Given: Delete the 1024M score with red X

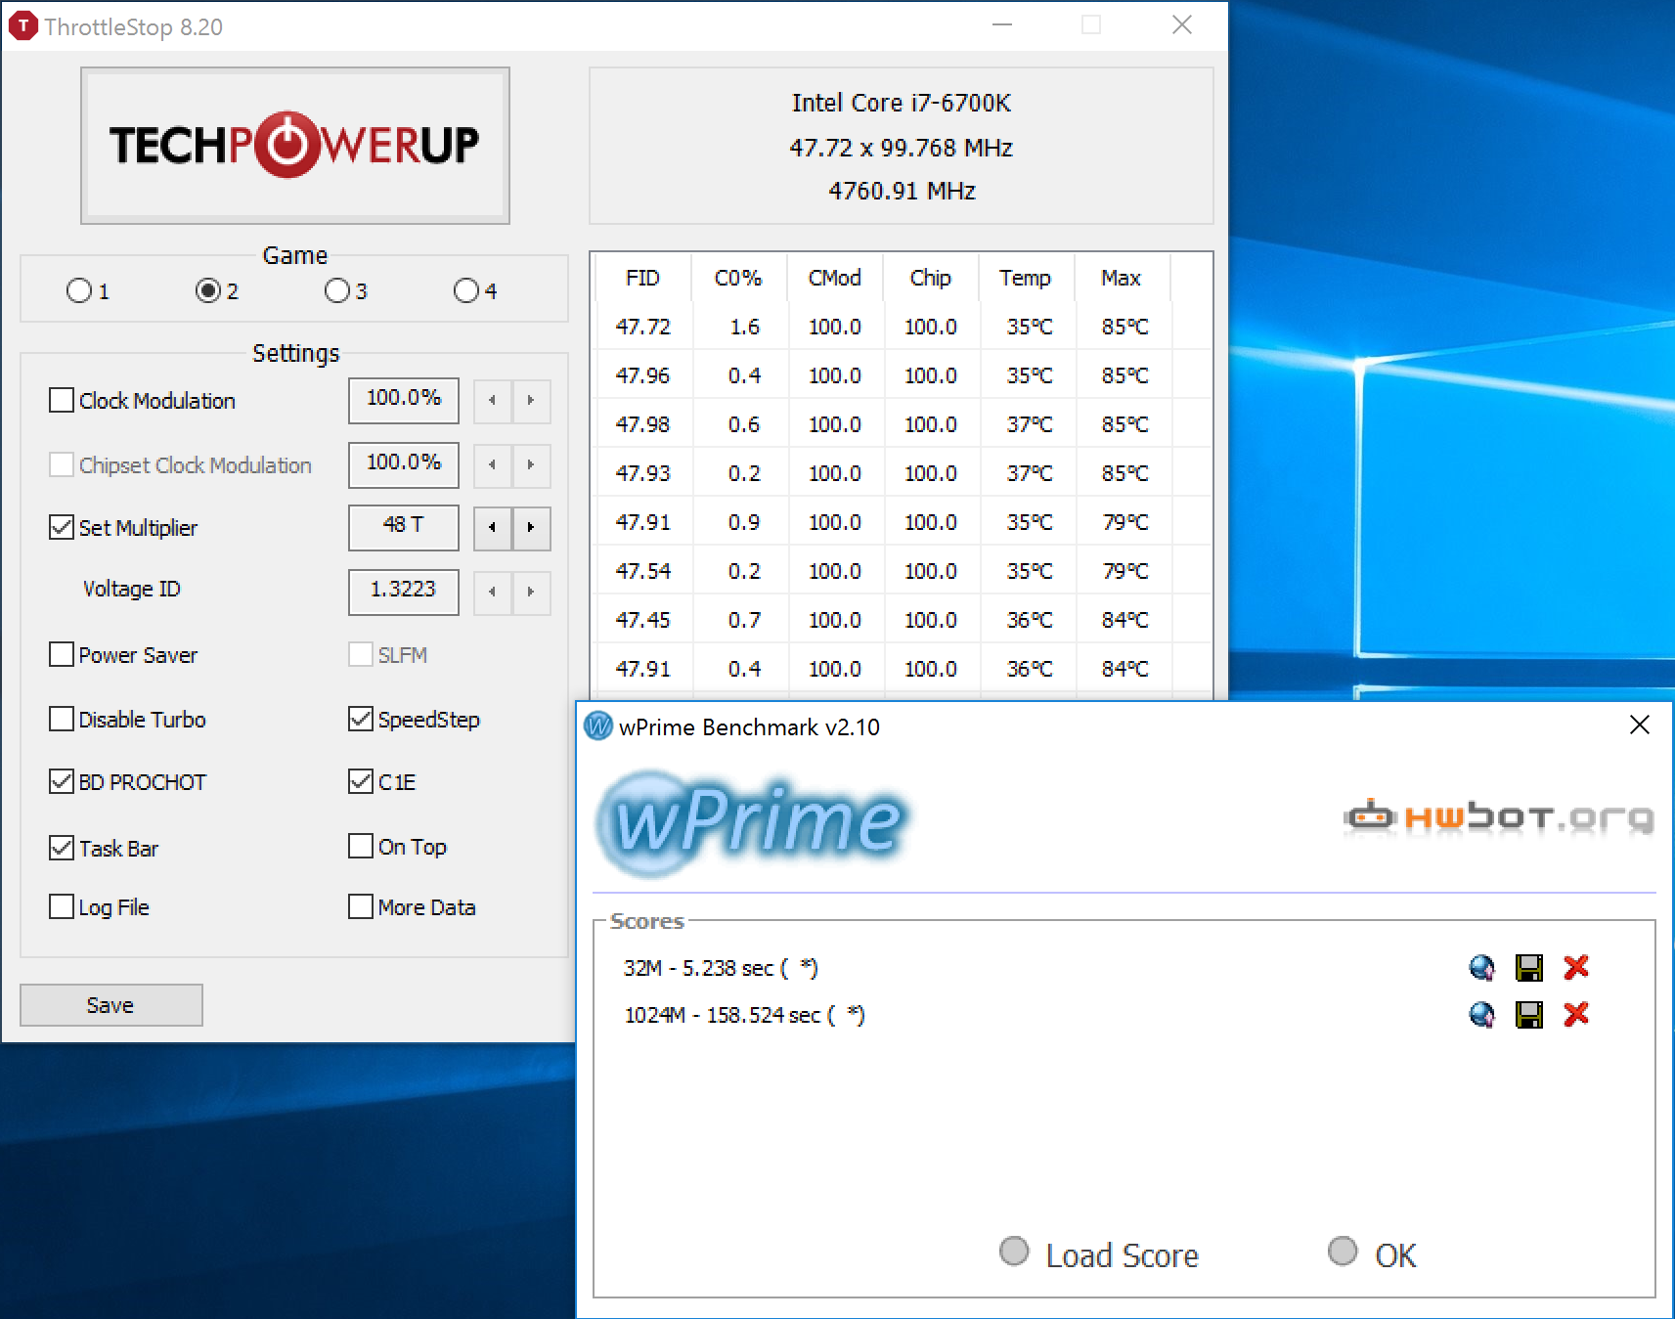Looking at the screenshot, I should point(1576,1014).
